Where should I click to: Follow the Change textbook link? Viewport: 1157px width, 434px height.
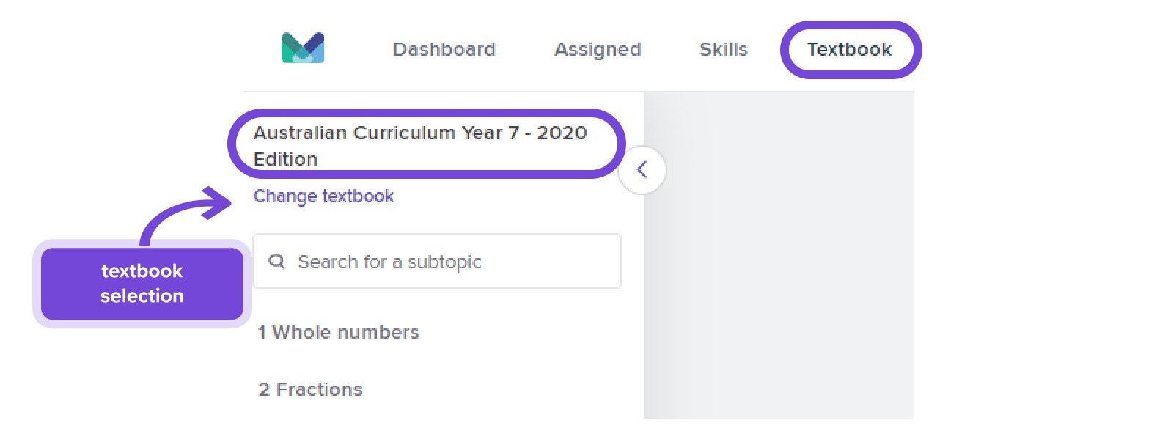tap(323, 196)
